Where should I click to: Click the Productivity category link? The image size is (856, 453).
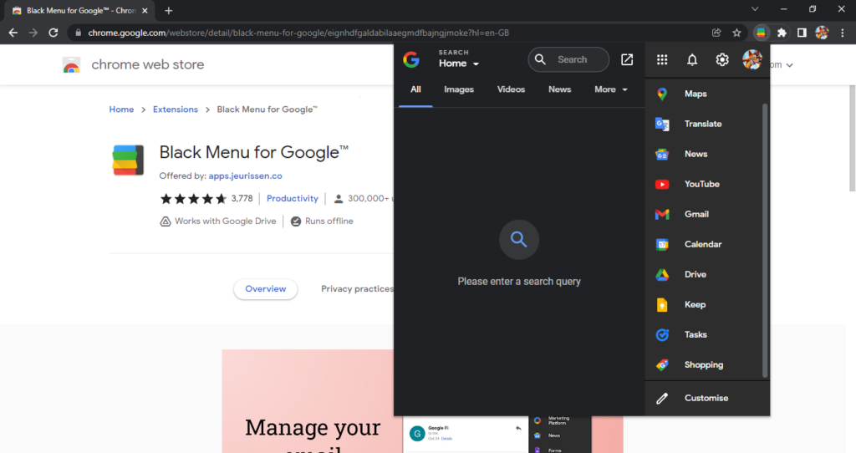[x=292, y=199]
